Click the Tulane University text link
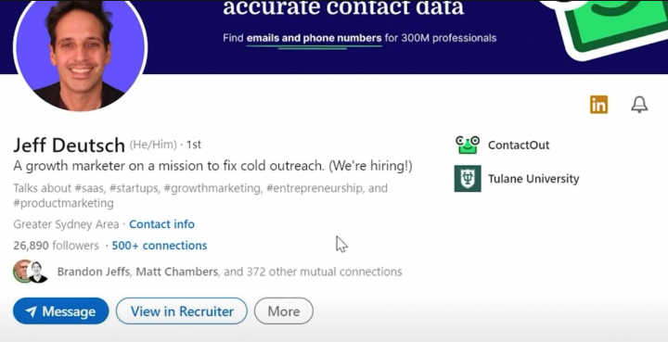Screen dimensions: 668x342 point(533,179)
